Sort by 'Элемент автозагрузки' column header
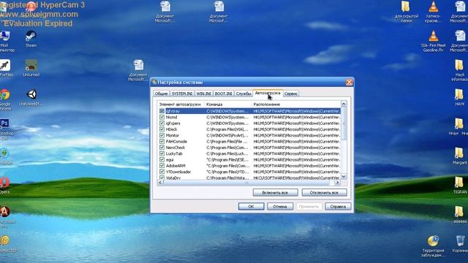The width and height of the screenshot is (468, 263). (181, 104)
